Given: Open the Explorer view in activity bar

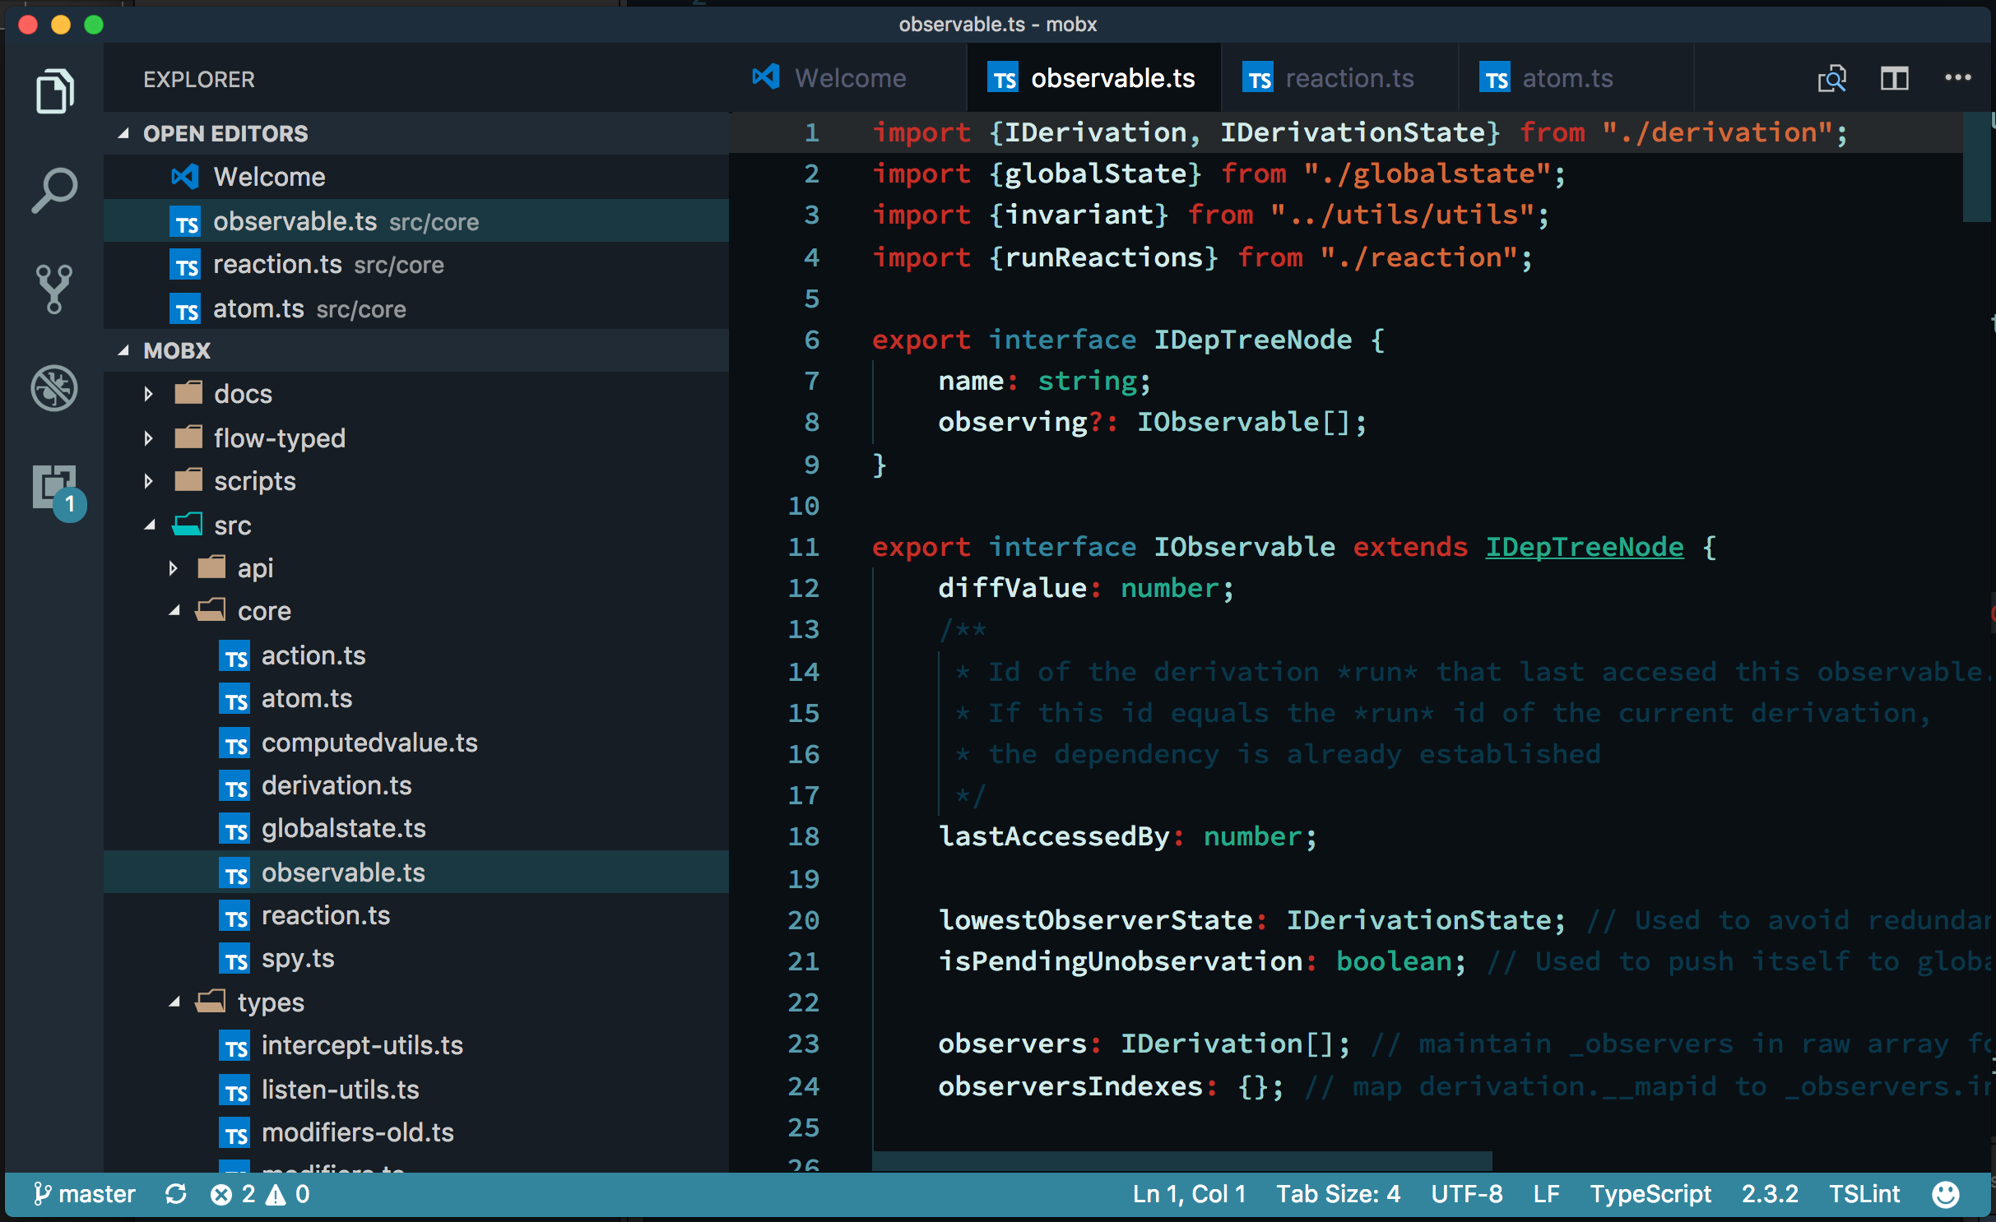Looking at the screenshot, I should (54, 90).
